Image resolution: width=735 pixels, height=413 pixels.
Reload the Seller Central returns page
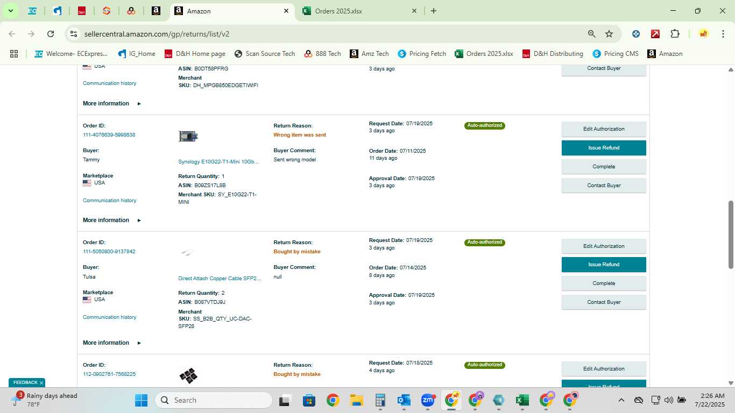tap(51, 34)
